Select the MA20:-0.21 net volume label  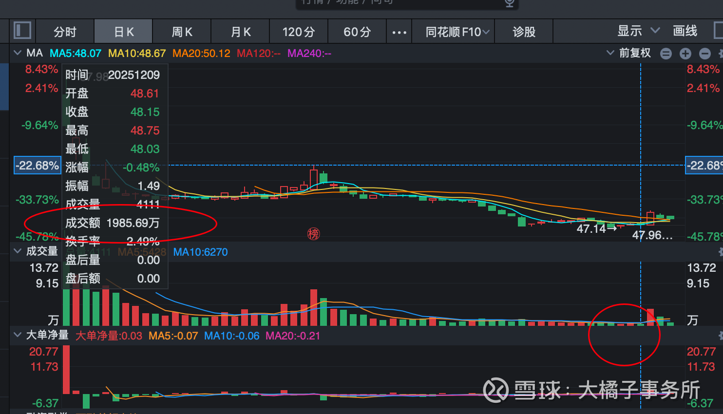point(293,336)
